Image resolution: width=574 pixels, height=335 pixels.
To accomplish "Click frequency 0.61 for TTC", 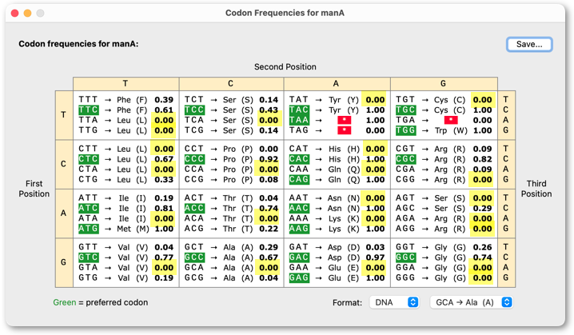I will [164, 110].
